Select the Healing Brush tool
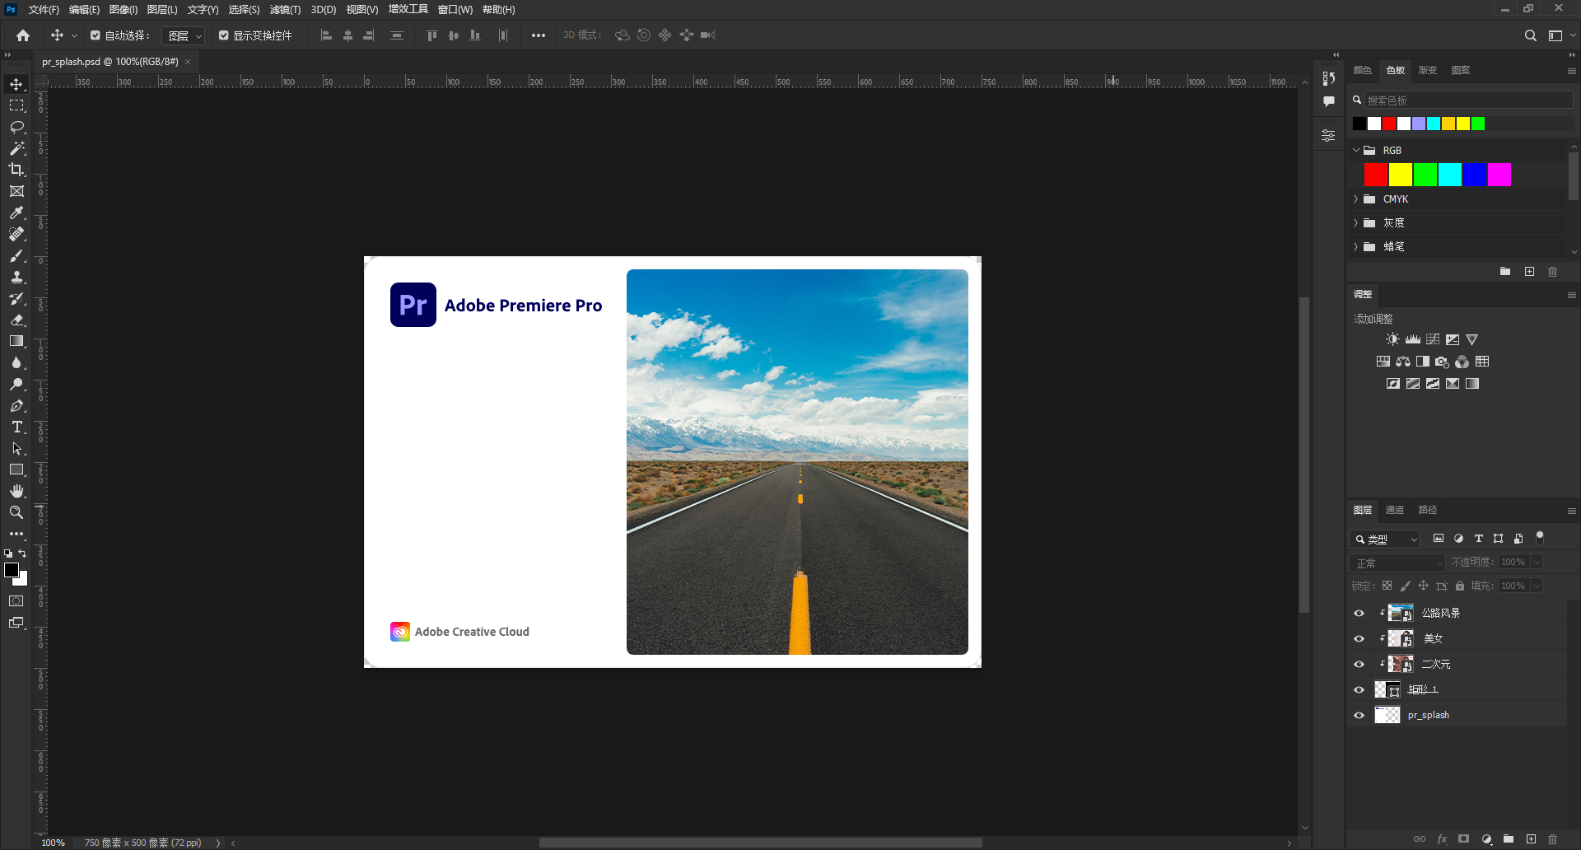 click(x=16, y=234)
